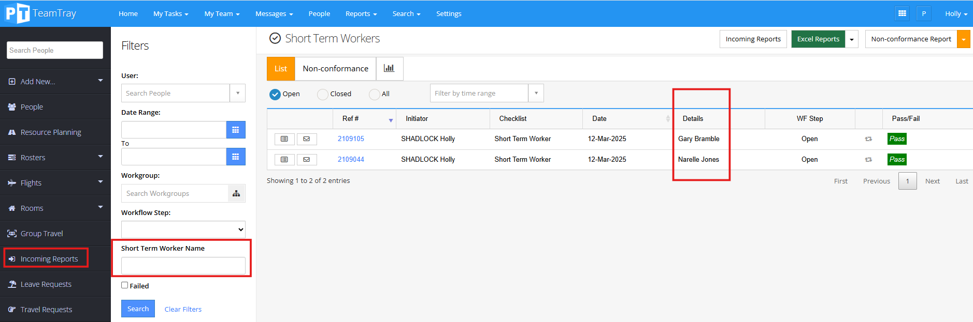
Task: Sort by the Ref # column header
Action: point(364,119)
